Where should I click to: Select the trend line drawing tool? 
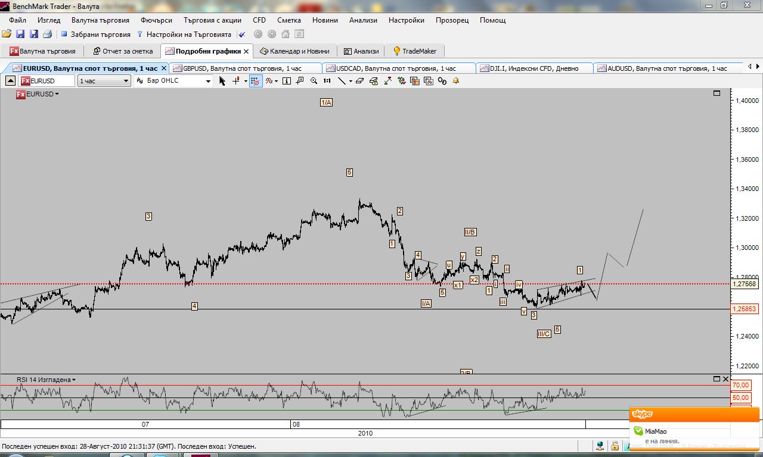343,81
